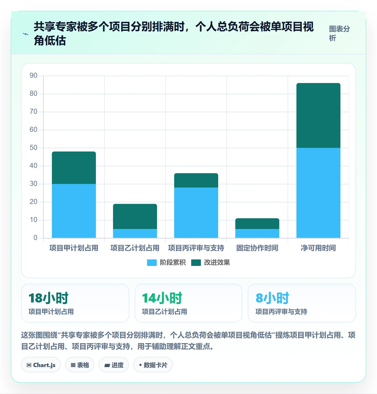377x394 pixels.
Task: Click the 50 value on the y-axis
Action: 33,147
